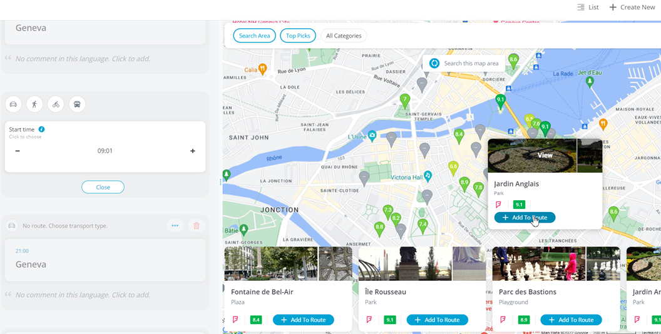Click map pin rated 7.4
661x334 pixels.
[423, 225]
